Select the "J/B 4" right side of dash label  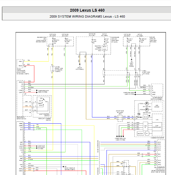120,112
